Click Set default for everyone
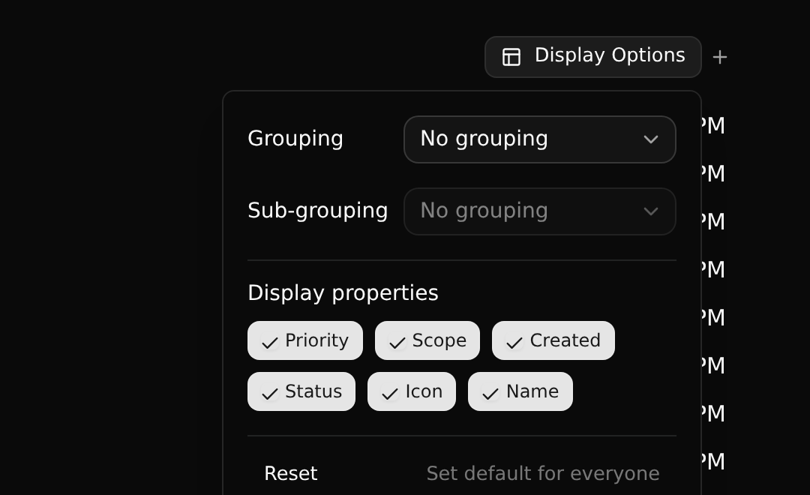This screenshot has width=810, height=495. pos(543,473)
